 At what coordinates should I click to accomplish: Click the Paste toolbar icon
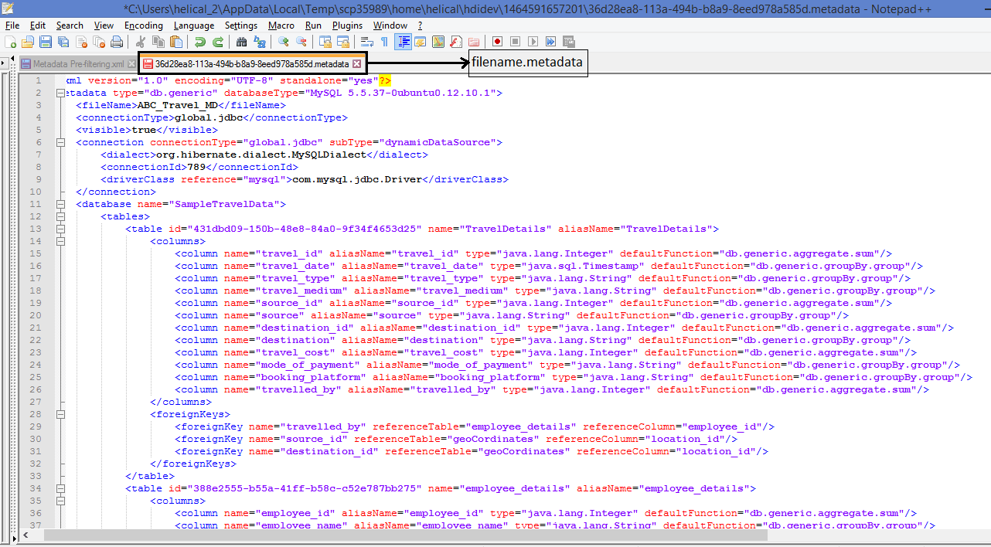tap(175, 41)
